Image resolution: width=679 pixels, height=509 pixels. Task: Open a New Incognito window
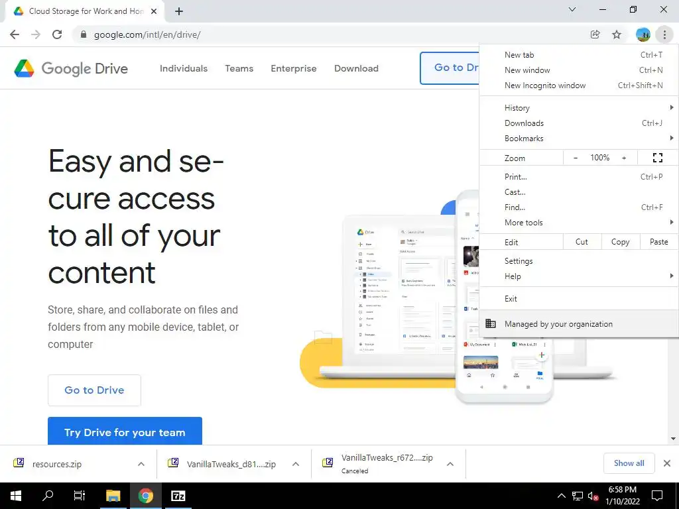[579, 85]
